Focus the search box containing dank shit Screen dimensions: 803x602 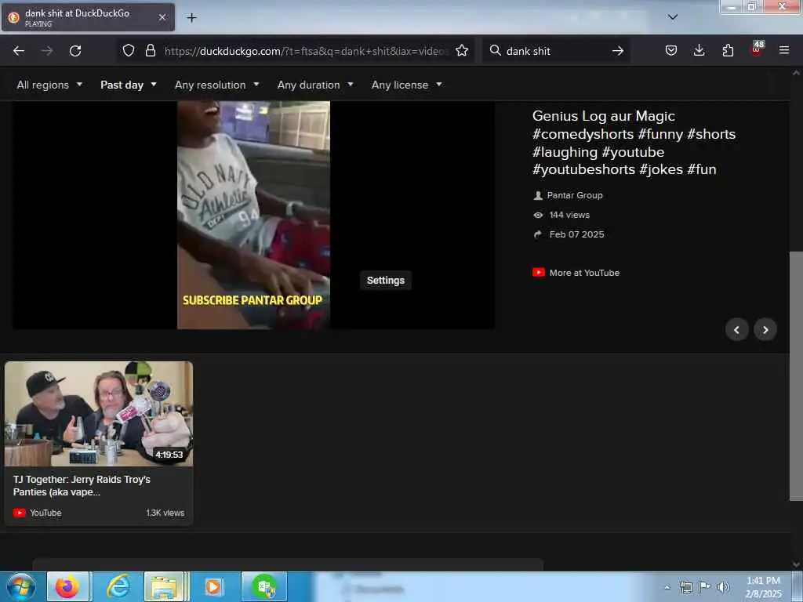(556, 51)
